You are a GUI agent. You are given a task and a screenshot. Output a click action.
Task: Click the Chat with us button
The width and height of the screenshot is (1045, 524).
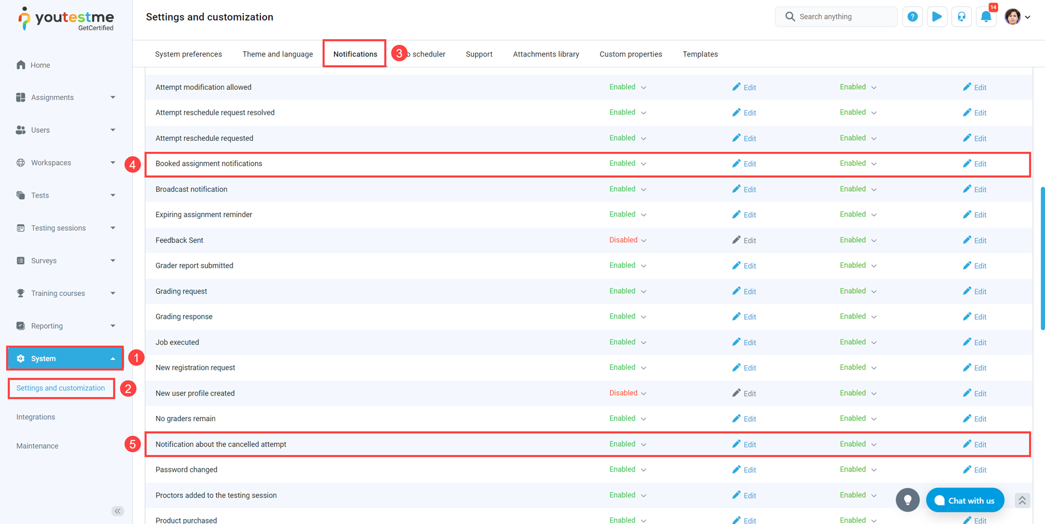tap(965, 500)
